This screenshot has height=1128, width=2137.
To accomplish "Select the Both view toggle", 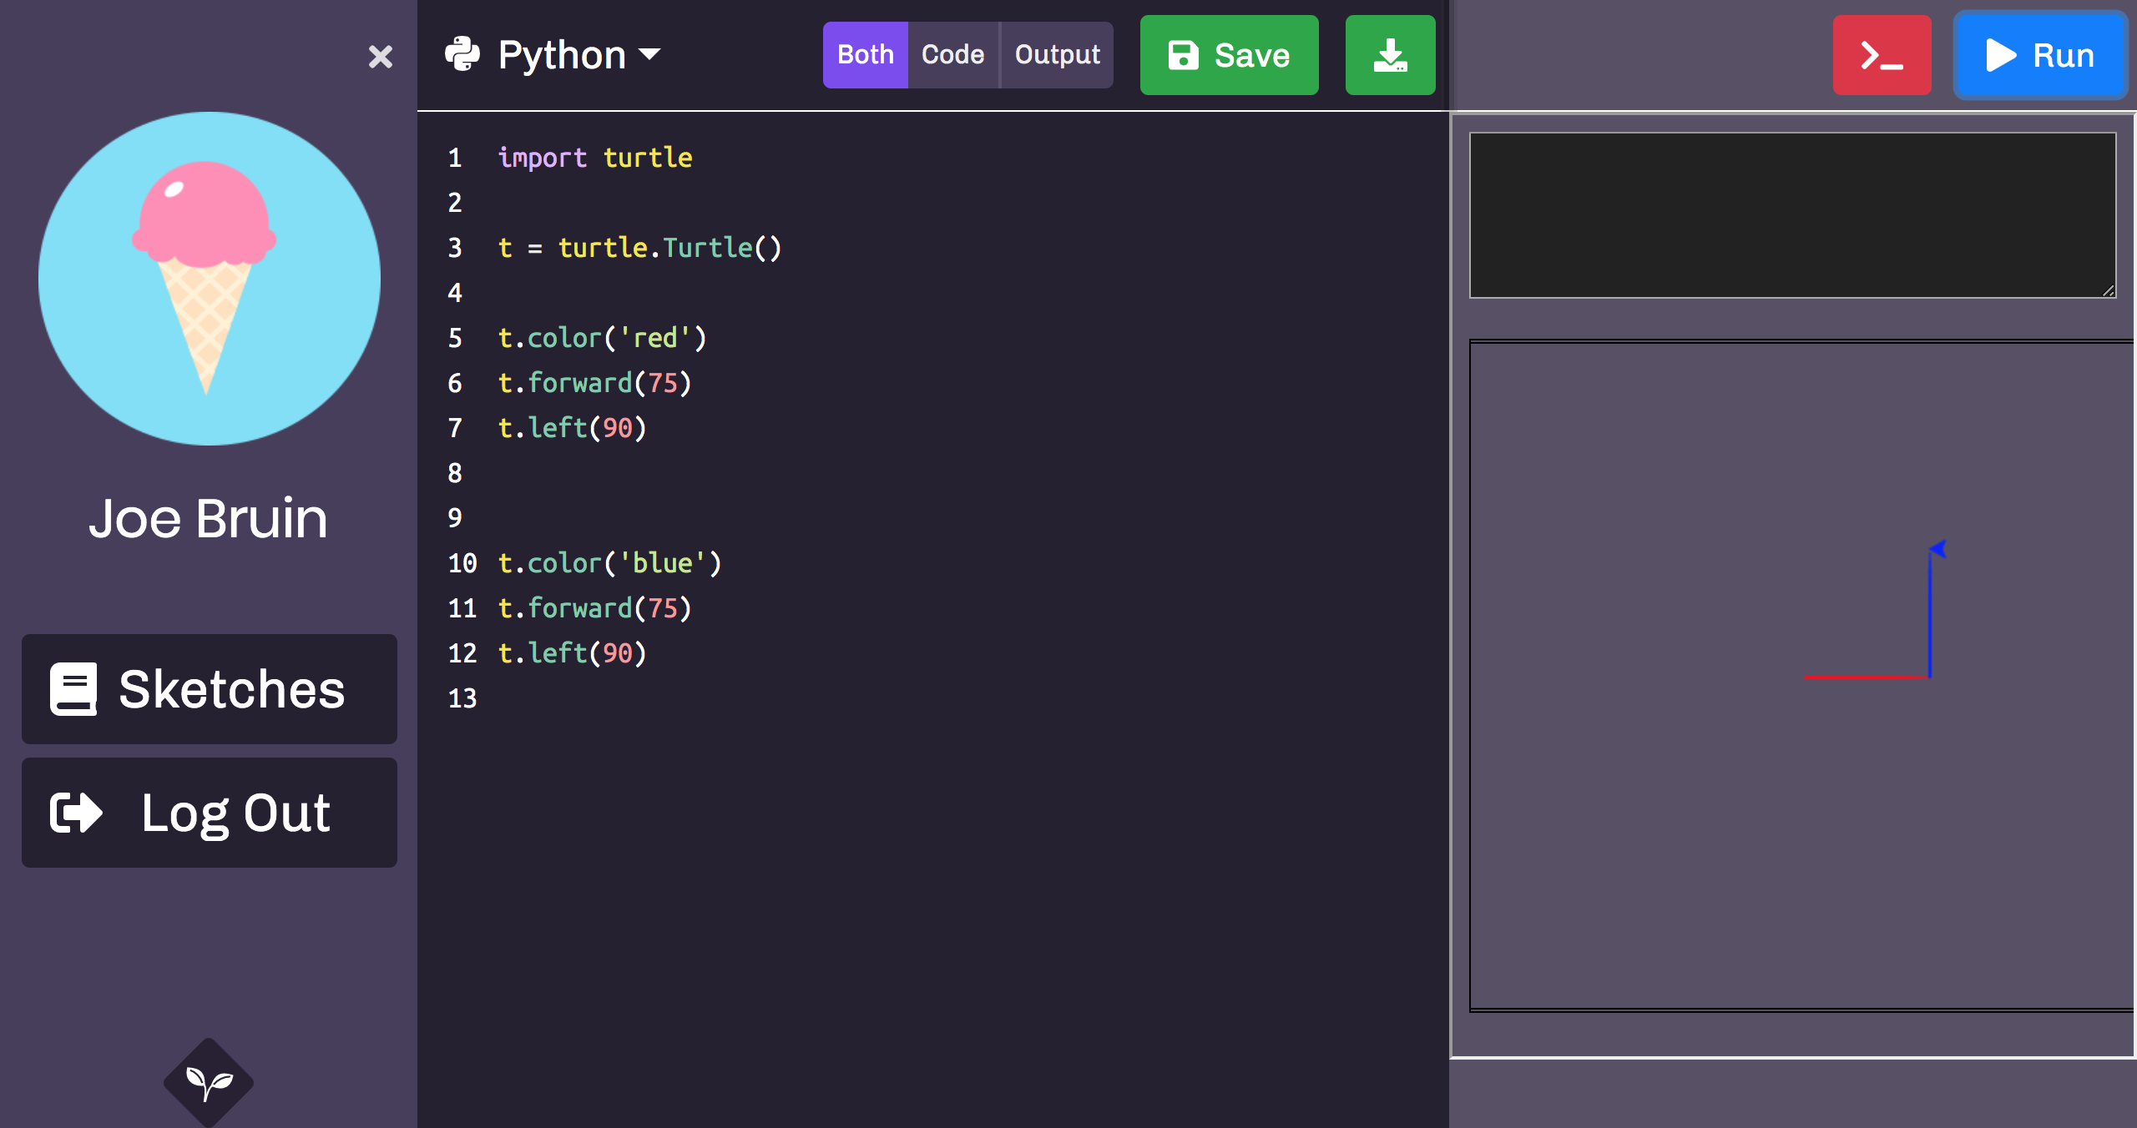I will (865, 53).
